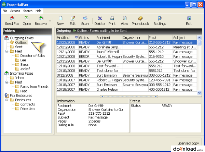The image size is (205, 152).
Task: View the selected fax
Action: pyautogui.click(x=124, y=21)
